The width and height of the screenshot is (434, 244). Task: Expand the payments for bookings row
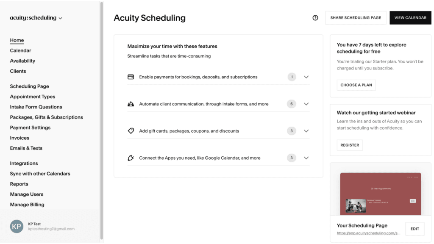(x=306, y=77)
